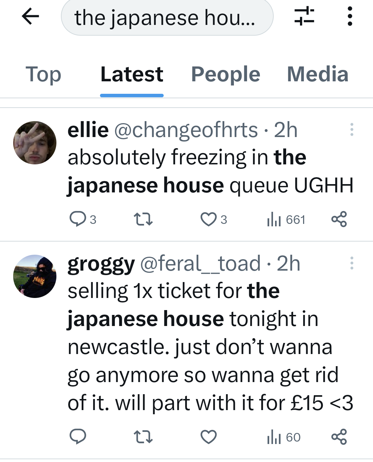Open ellie's profile picture
The image size is (373, 462).
(35, 143)
